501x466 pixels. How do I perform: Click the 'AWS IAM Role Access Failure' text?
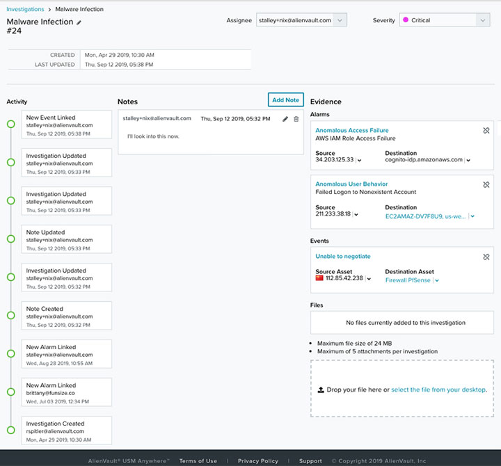click(356, 138)
